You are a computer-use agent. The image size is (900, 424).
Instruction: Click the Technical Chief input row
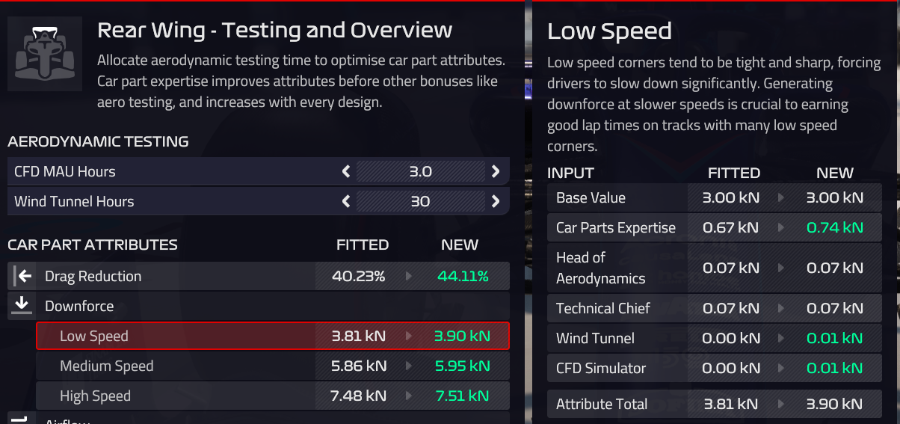click(x=714, y=308)
